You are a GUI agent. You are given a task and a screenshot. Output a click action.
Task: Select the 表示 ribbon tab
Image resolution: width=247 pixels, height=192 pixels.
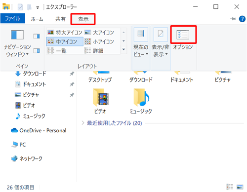(x=83, y=19)
